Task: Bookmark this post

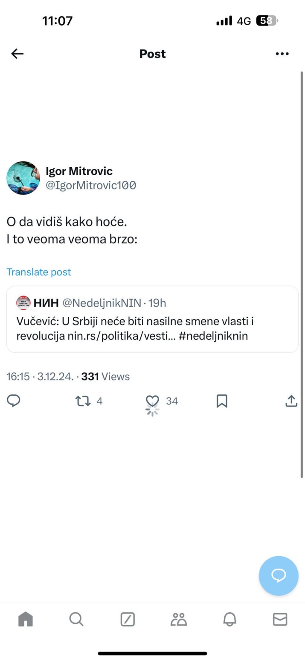Action: (x=221, y=401)
